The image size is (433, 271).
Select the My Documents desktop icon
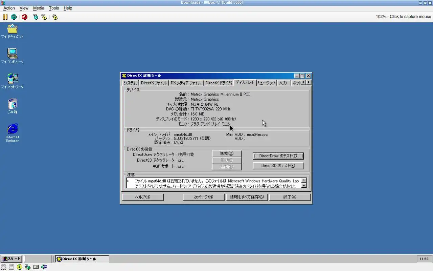click(x=12, y=32)
